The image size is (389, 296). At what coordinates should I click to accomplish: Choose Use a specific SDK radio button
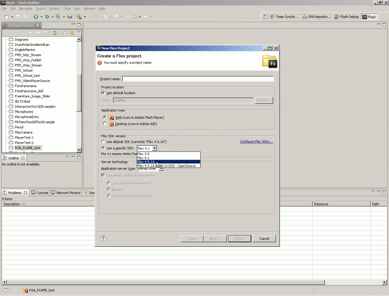point(103,148)
